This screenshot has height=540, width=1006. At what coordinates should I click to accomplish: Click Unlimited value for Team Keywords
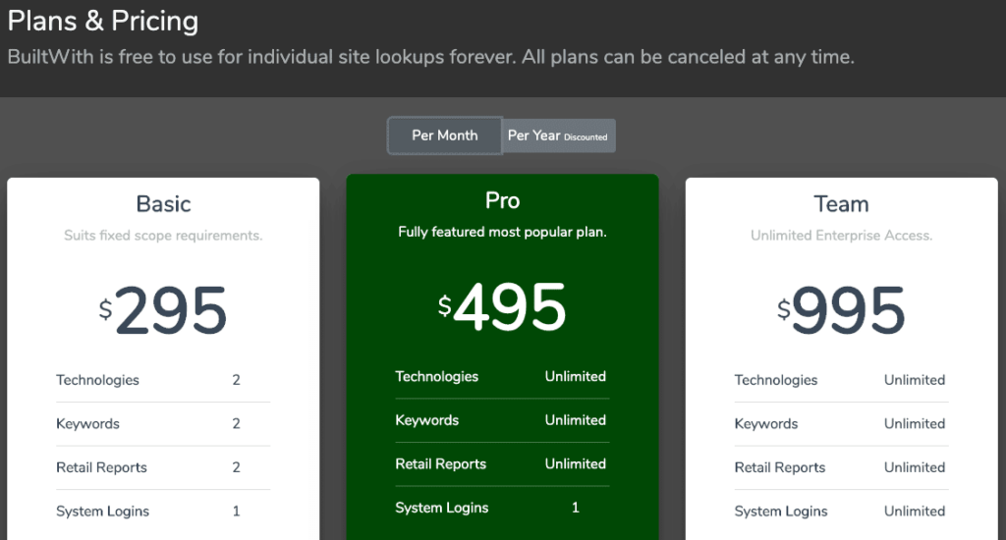915,424
